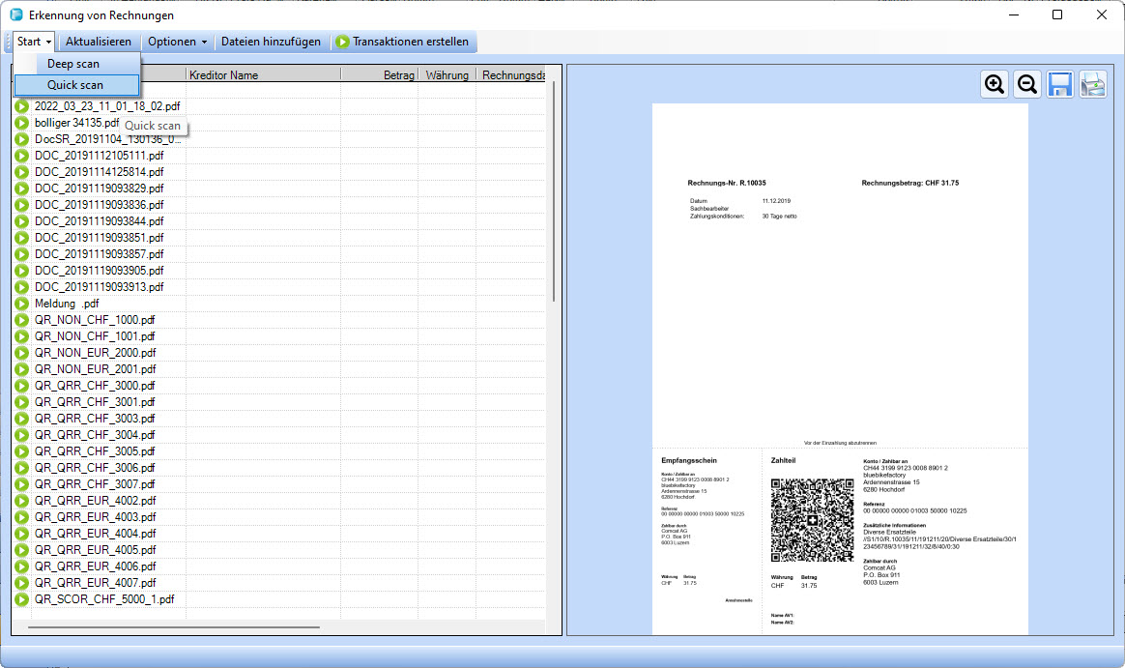Sort by Kreditor Name column header
Image resolution: width=1125 pixels, height=668 pixels.
pyautogui.click(x=262, y=75)
